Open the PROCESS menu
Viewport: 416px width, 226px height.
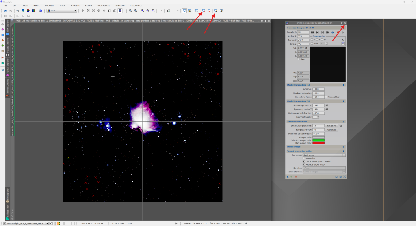[75, 6]
